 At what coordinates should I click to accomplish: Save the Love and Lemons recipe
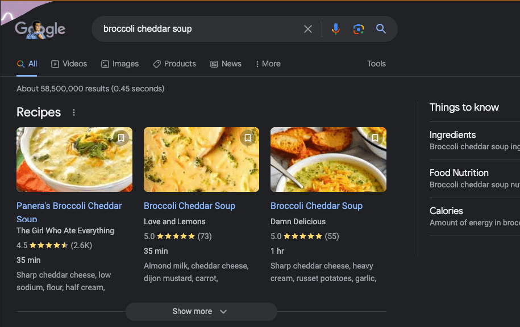tap(248, 138)
